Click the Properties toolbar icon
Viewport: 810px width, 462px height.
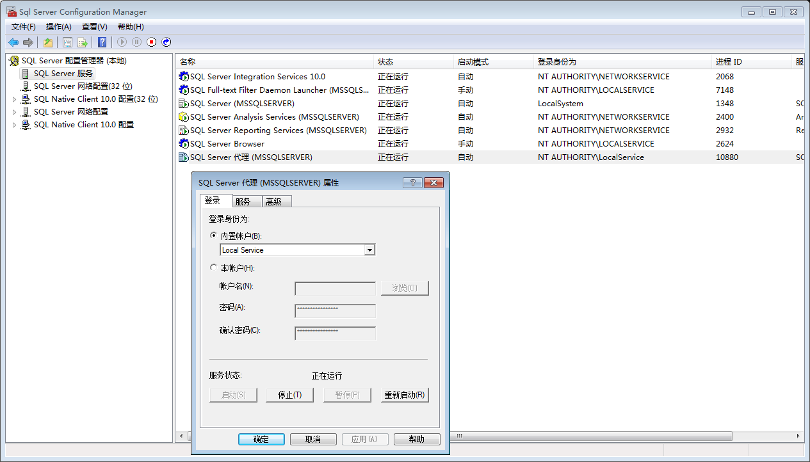(67, 42)
